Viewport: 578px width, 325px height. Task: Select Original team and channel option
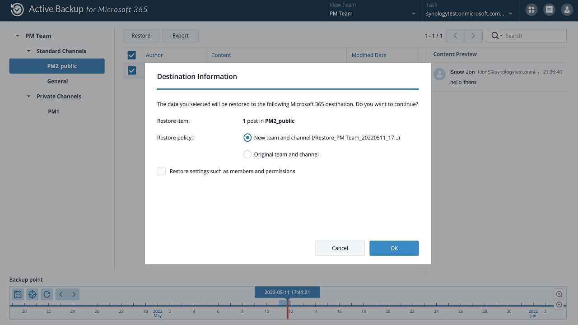(247, 154)
